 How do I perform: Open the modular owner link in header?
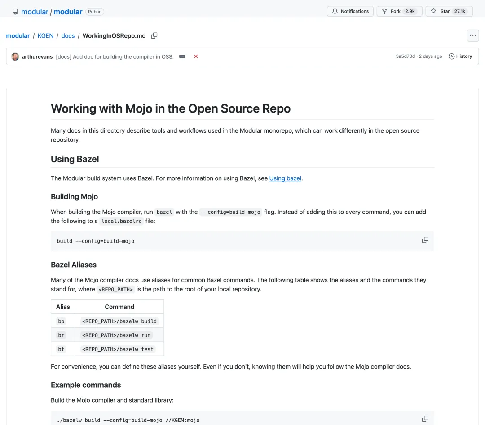click(35, 12)
